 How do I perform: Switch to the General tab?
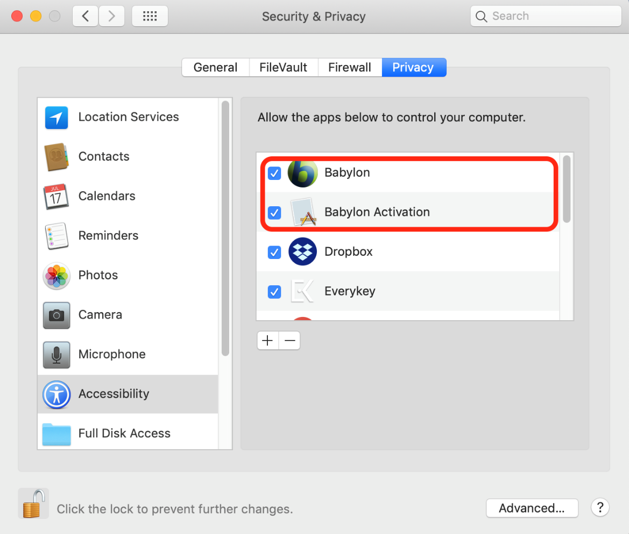click(x=215, y=67)
